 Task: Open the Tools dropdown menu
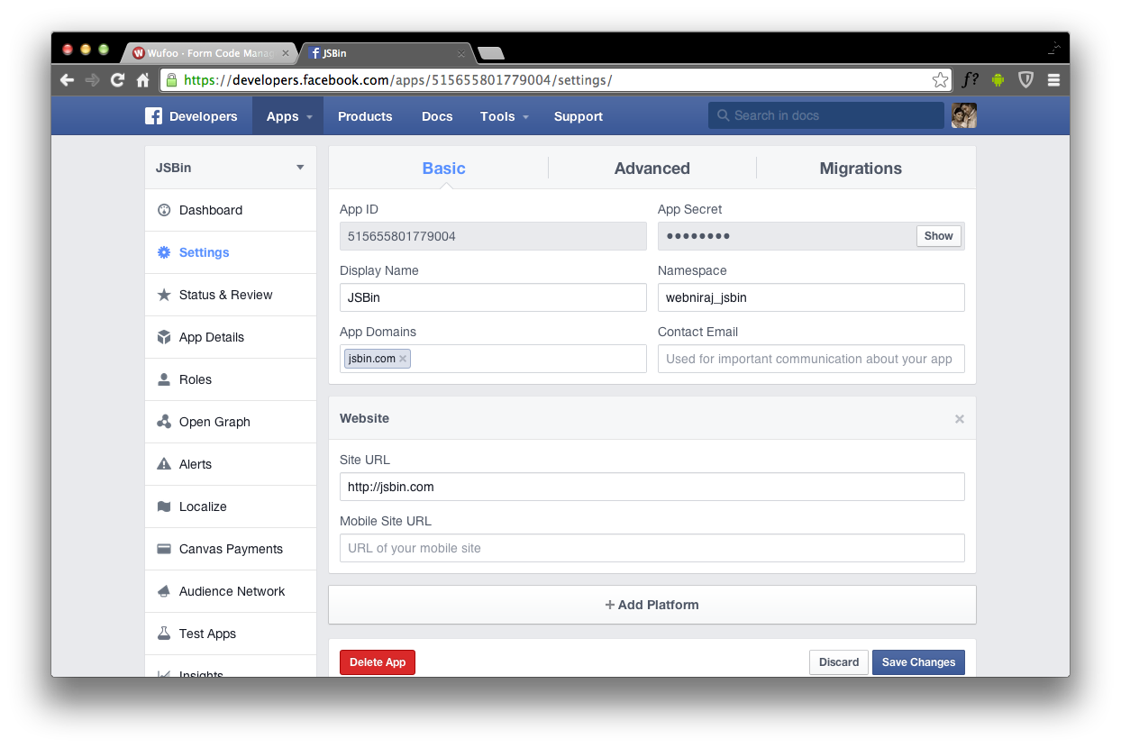click(505, 116)
